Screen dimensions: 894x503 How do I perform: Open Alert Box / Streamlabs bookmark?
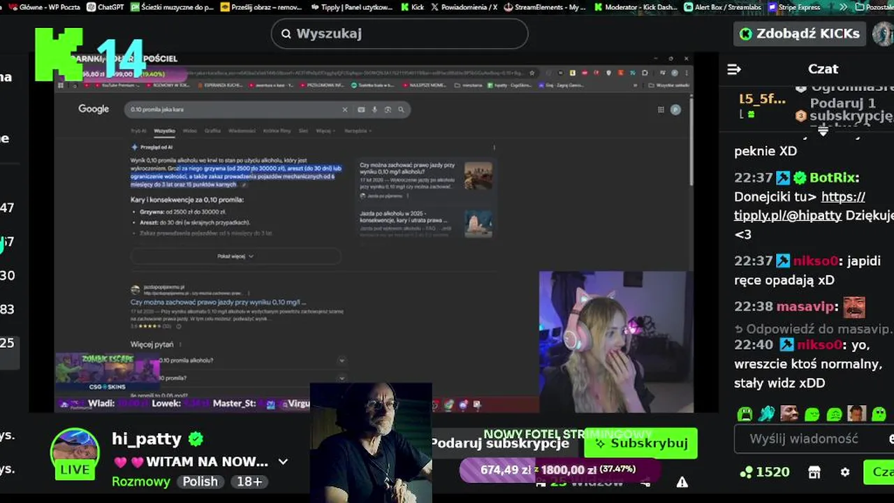(x=724, y=7)
